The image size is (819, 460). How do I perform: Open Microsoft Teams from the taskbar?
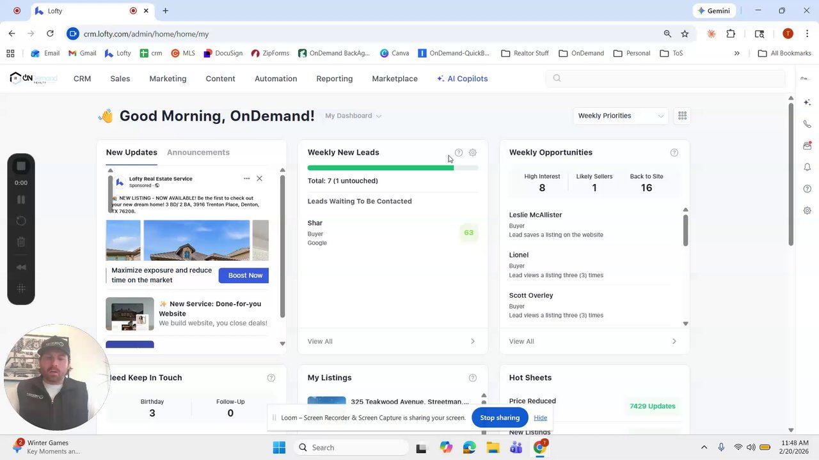point(516,448)
